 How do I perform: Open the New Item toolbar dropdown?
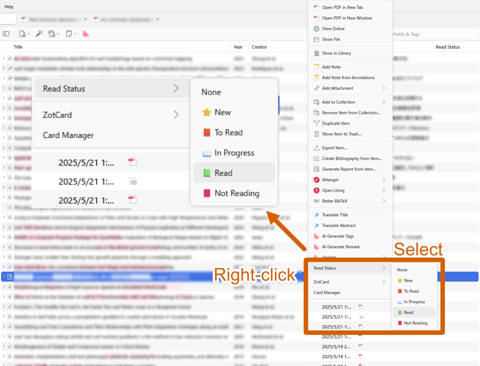click(x=24, y=34)
